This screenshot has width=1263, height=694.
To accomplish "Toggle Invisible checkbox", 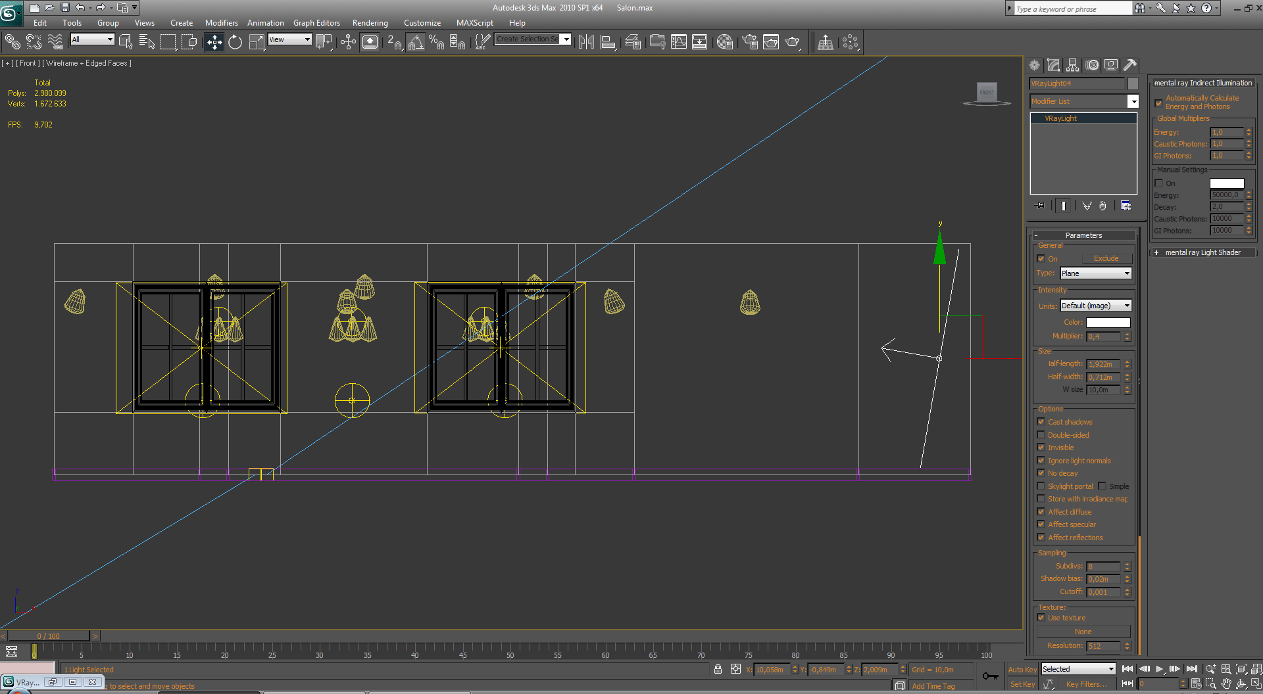I will pyautogui.click(x=1041, y=448).
